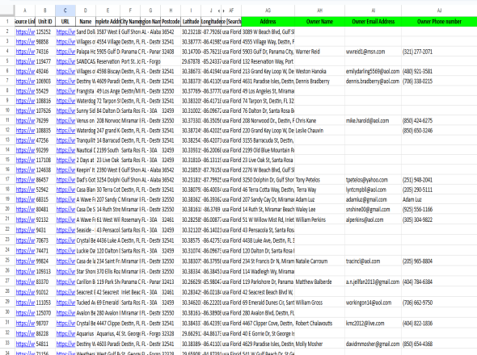Select row 17 header
Image resolution: width=477 pixels, height=355 pixels.
click(7, 179)
